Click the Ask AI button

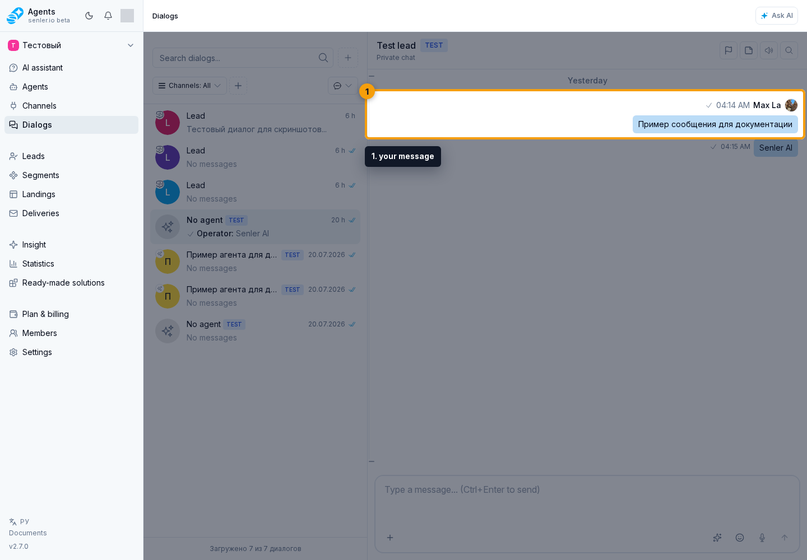coord(776,16)
